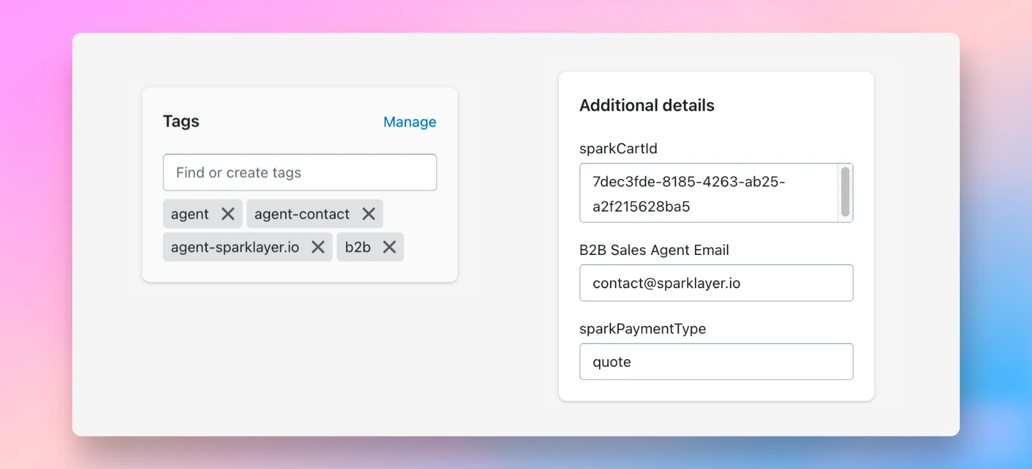Focus the Find or create tags field
1032x469 pixels.
click(300, 173)
